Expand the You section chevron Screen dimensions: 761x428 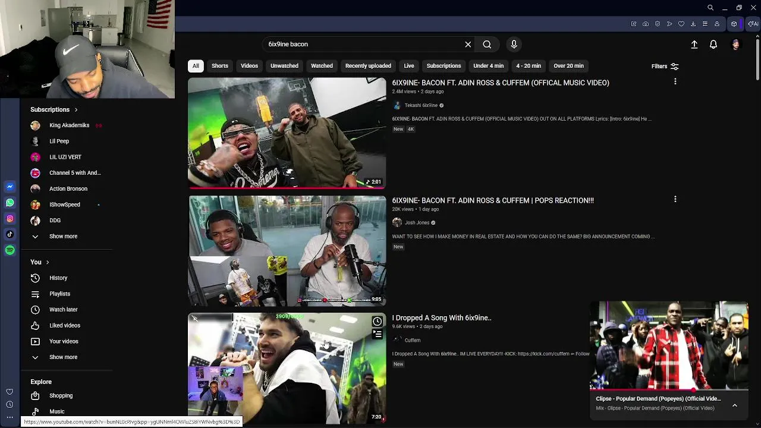tap(48, 262)
